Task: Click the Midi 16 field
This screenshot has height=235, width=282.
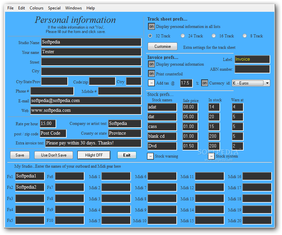Action: 257,176
